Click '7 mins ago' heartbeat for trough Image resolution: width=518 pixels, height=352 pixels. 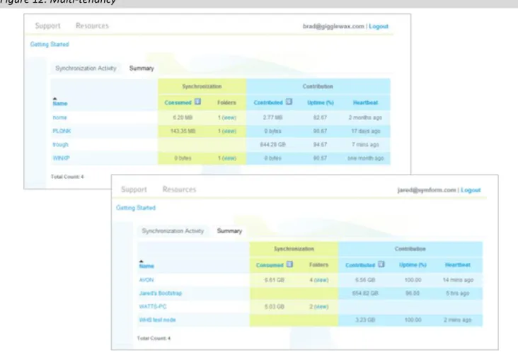[365, 144]
